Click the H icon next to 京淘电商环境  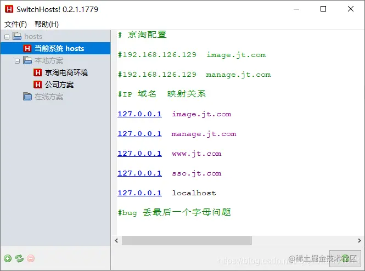click(x=37, y=72)
